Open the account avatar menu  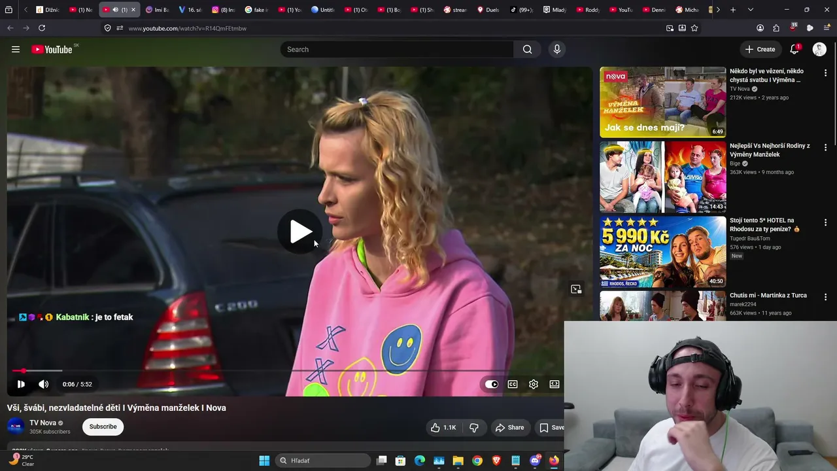click(819, 49)
